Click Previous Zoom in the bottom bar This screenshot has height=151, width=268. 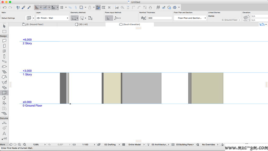point(11,145)
